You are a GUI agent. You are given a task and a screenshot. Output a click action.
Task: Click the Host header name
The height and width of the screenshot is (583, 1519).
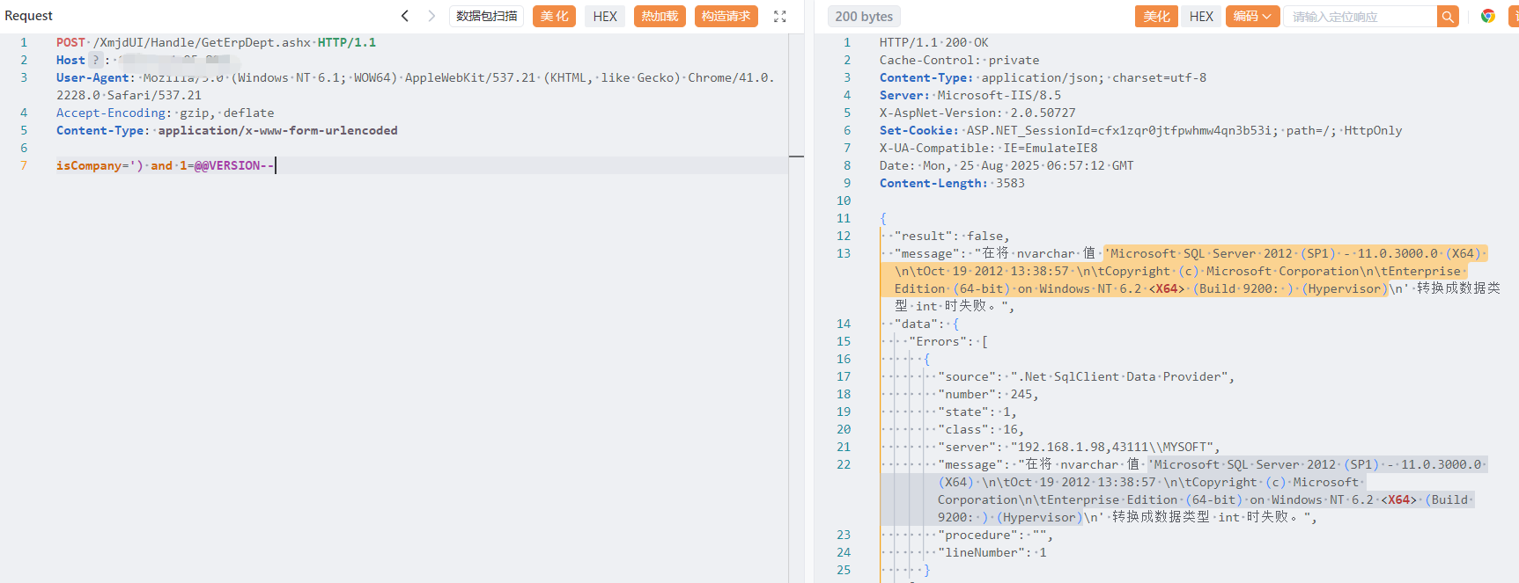[70, 60]
